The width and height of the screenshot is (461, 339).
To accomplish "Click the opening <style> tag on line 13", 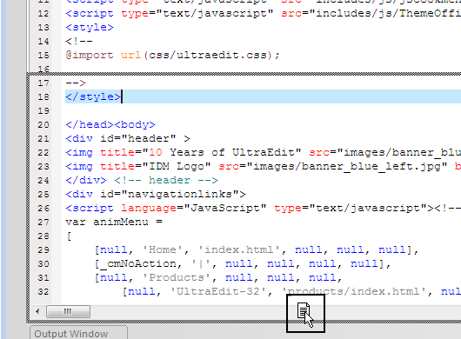I will pos(90,27).
